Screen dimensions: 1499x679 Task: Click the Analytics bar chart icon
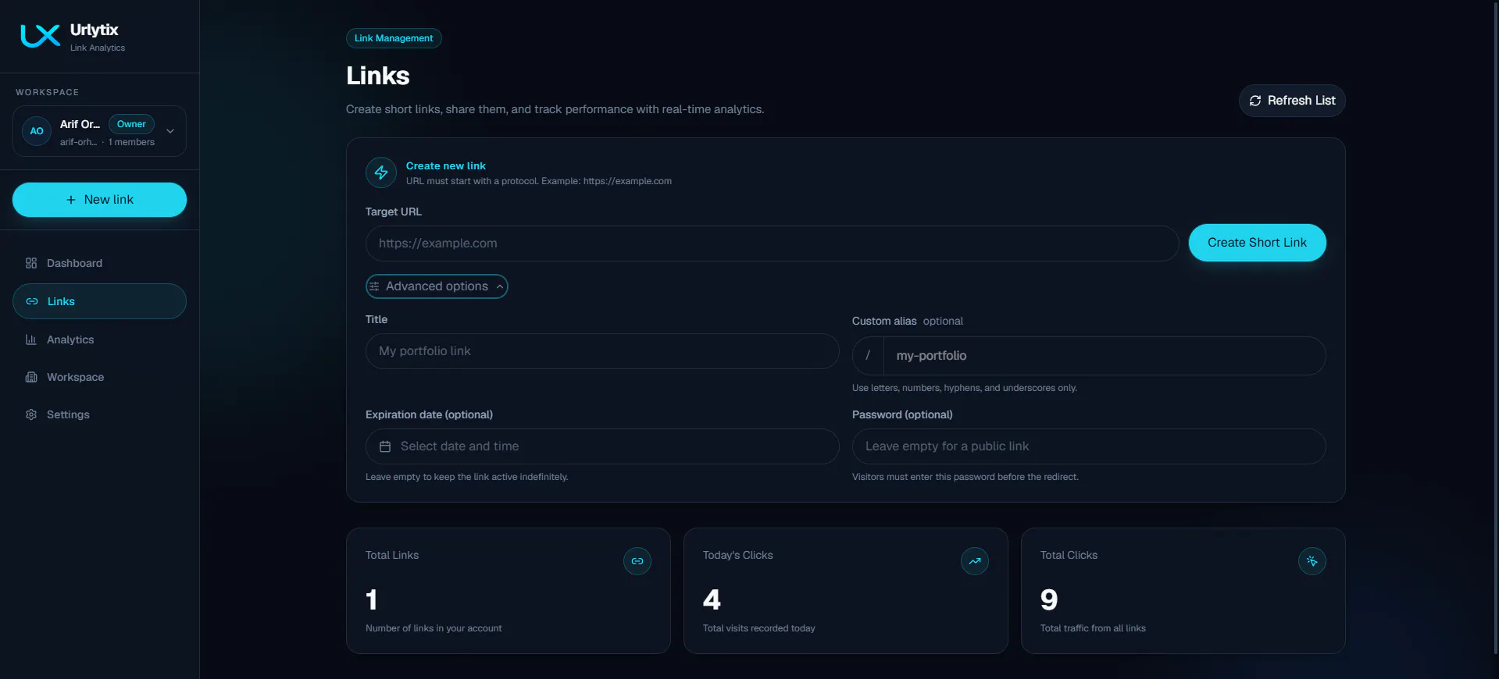pos(31,339)
